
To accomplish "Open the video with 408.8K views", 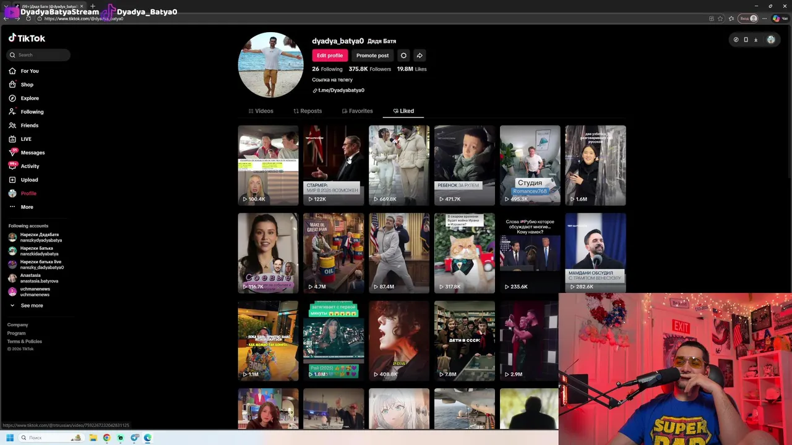I will [399, 341].
